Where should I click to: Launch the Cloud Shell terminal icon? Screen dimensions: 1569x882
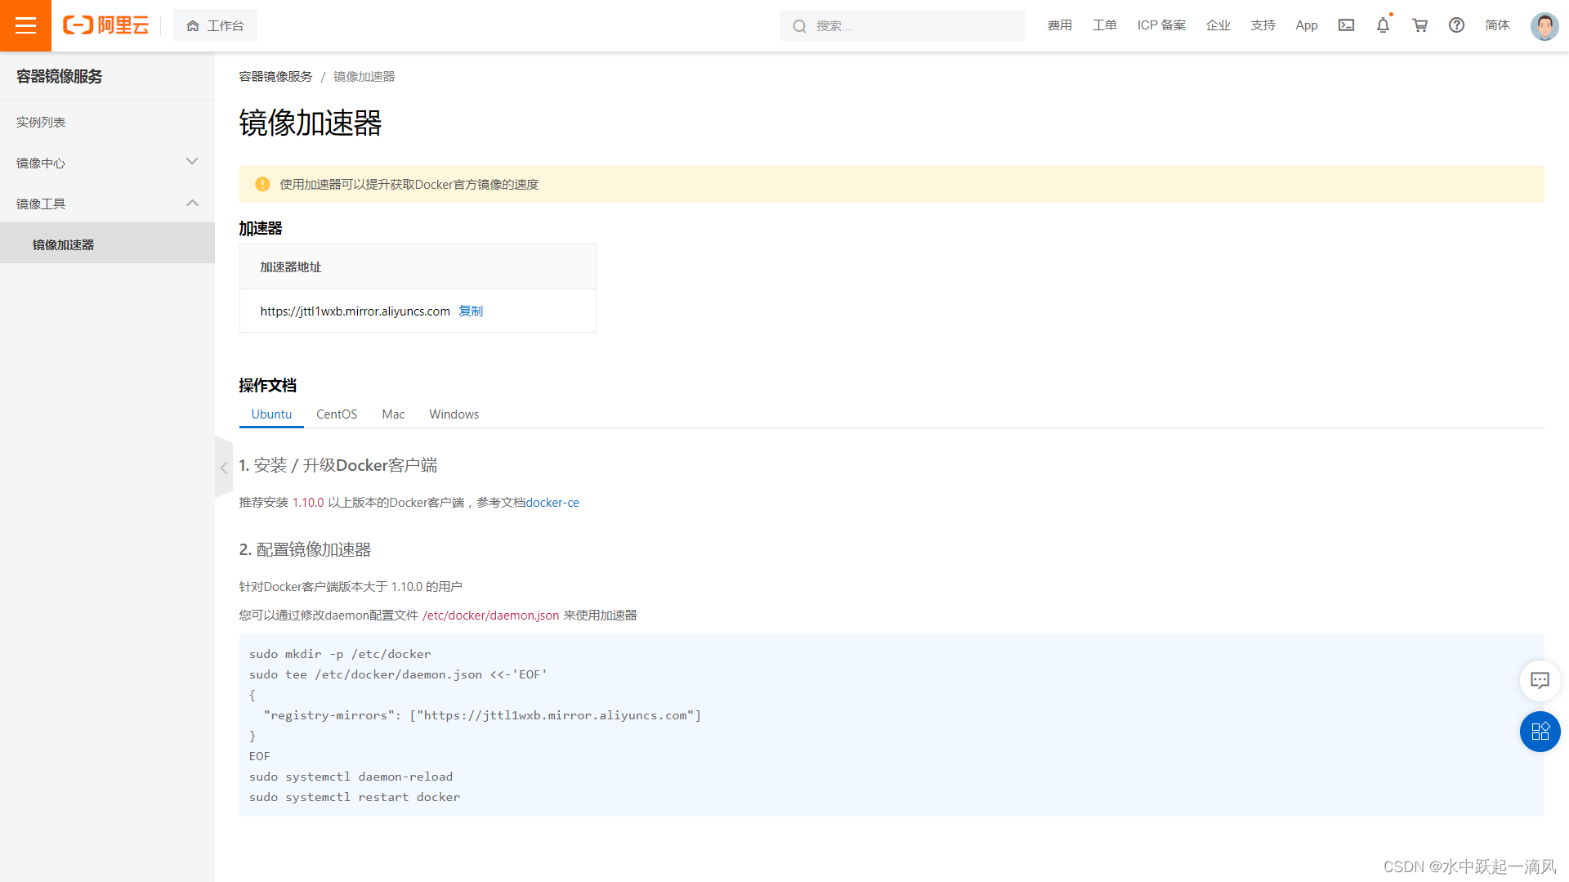pos(1346,25)
